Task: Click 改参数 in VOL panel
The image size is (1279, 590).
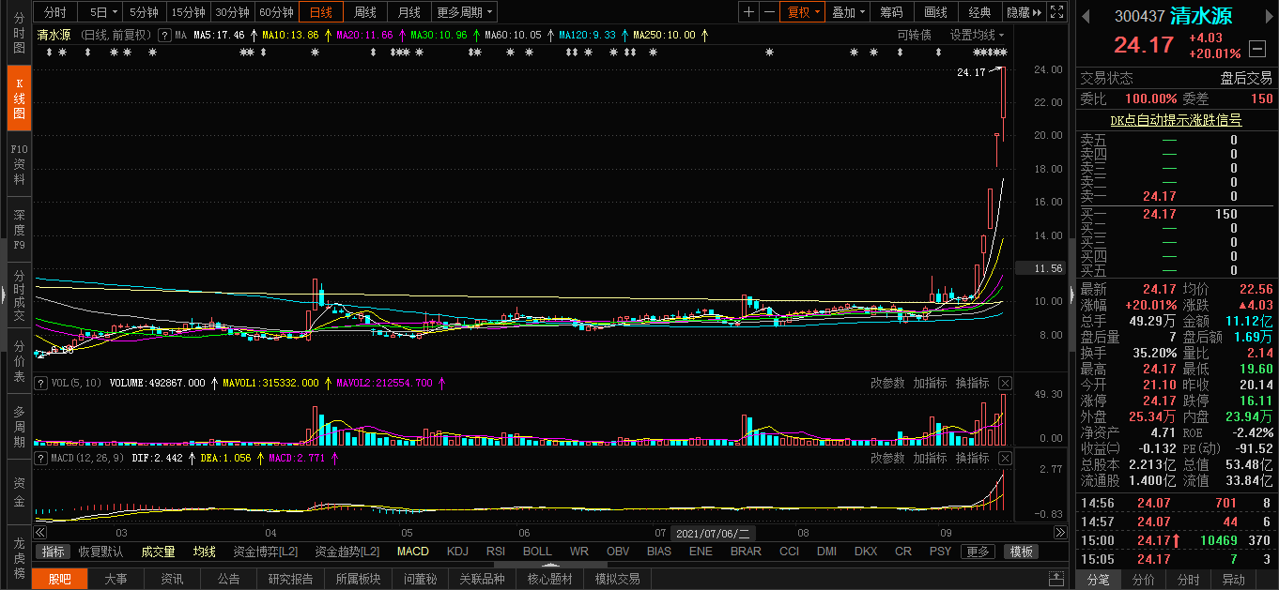Action: pos(887,383)
